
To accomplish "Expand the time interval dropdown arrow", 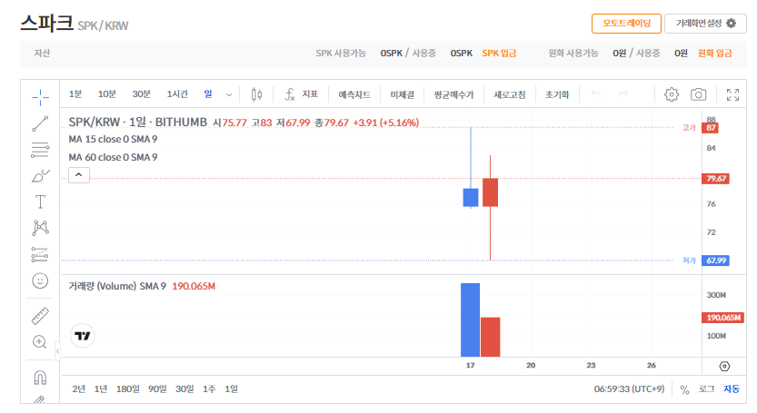I will click(x=229, y=94).
